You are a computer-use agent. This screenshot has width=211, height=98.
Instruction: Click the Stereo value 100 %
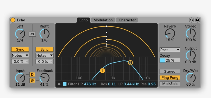click(x=191, y=40)
